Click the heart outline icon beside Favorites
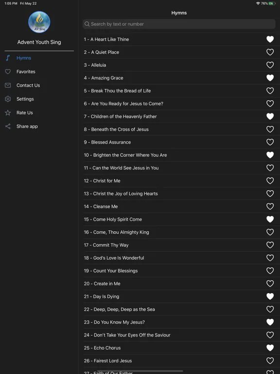 (x=8, y=72)
